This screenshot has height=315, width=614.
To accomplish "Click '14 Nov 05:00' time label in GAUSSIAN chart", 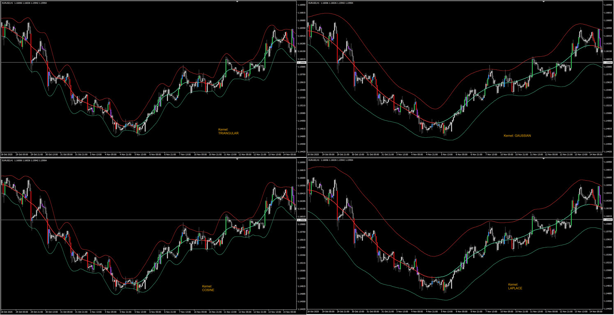I will [x=596, y=155].
